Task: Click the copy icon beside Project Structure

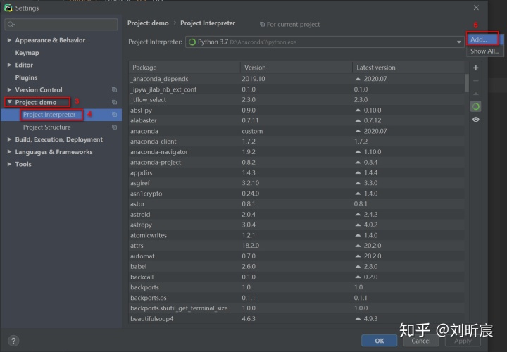Action: pyautogui.click(x=115, y=127)
